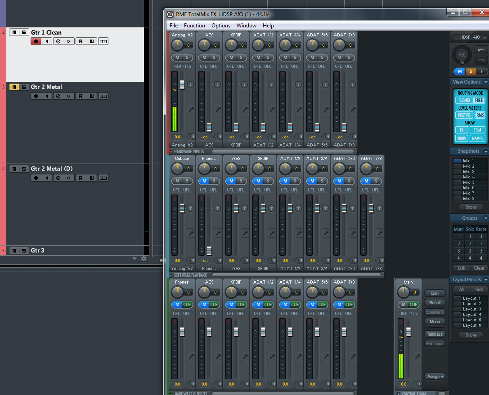
Task: Toggle RMS level meters option
Action: [480, 115]
